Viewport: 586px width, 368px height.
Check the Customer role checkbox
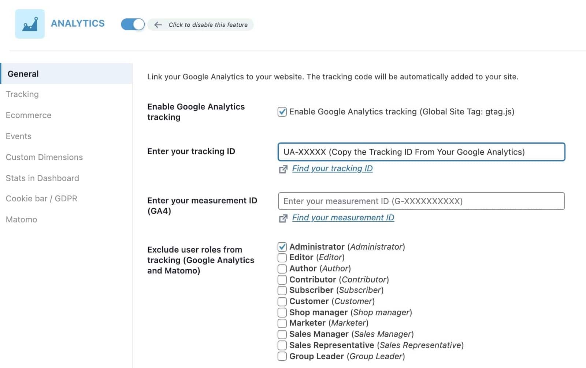coord(282,301)
